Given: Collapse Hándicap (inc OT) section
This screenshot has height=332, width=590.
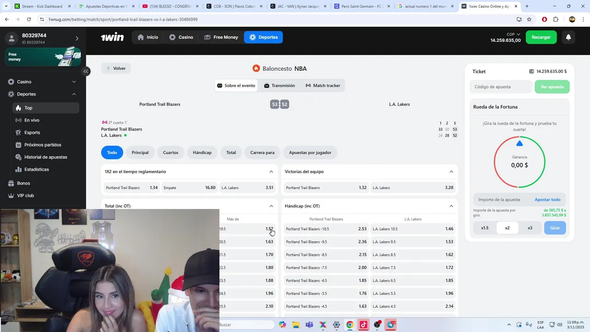Looking at the screenshot, I should click(451, 206).
